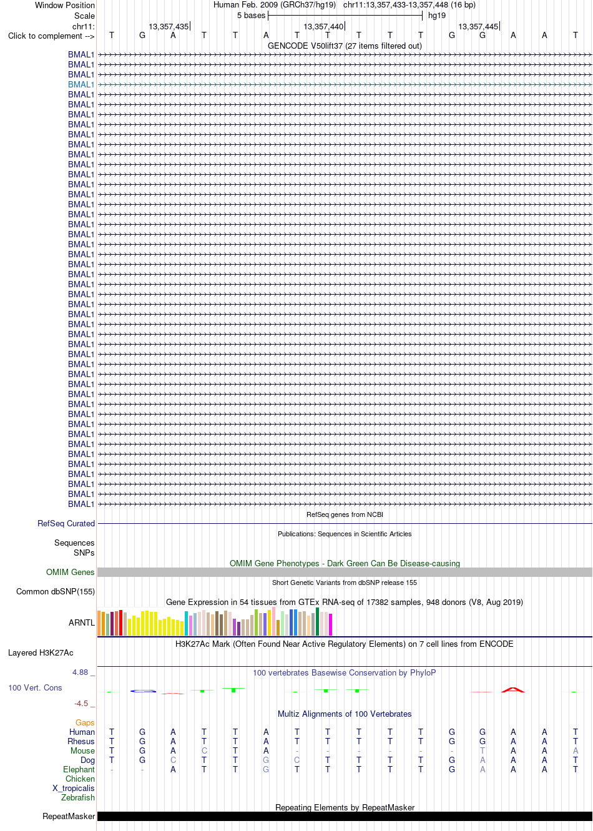593x831 pixels.
Task: Click the magenta bar in the GTEx expression chart
Action: pyautogui.click(x=331, y=624)
